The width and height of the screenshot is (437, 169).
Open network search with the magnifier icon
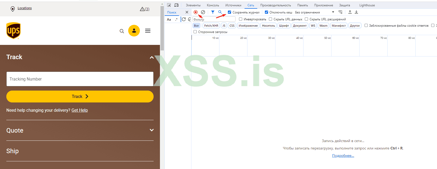click(220, 12)
